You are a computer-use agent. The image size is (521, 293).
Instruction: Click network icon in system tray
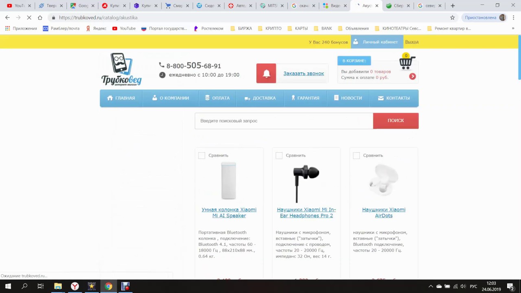455,286
